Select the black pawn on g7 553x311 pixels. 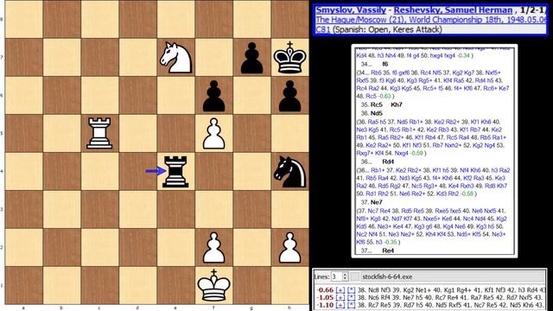point(251,58)
